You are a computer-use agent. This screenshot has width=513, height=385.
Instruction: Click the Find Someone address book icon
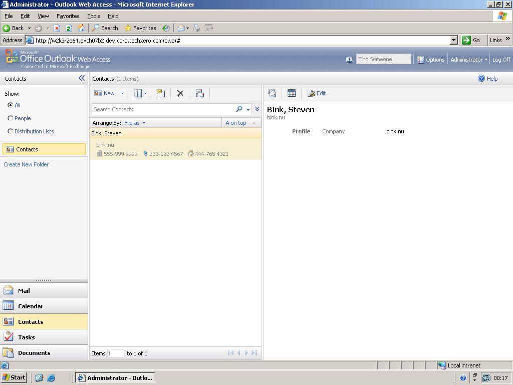[x=349, y=60]
